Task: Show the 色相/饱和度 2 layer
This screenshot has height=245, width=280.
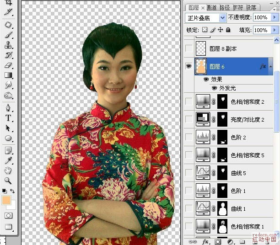Action: (x=189, y=101)
